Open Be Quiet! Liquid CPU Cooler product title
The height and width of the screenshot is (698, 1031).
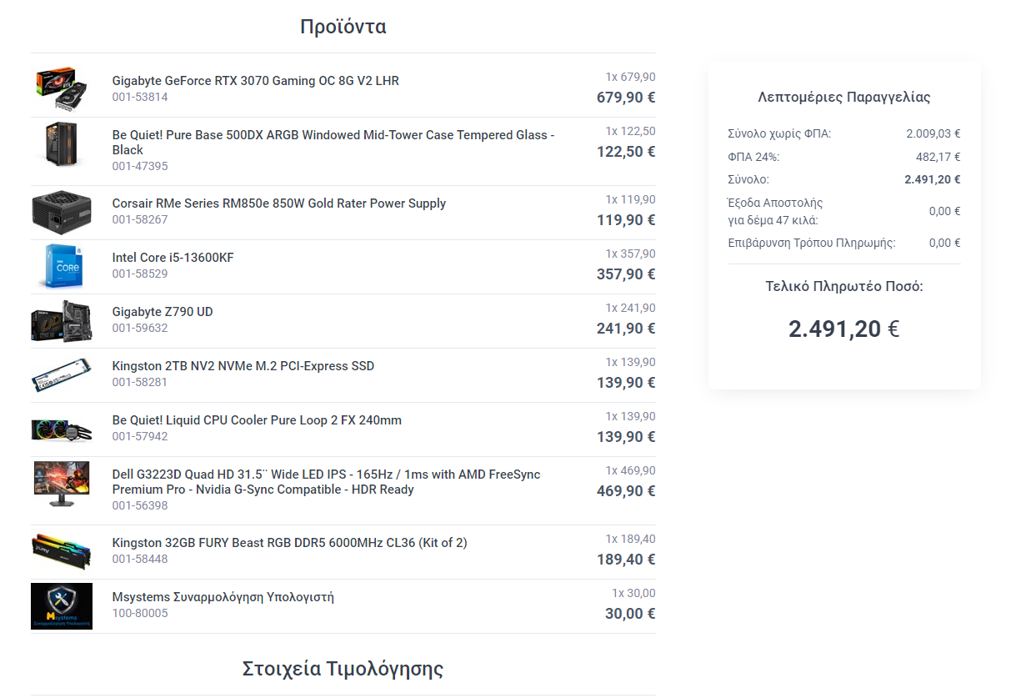257,420
